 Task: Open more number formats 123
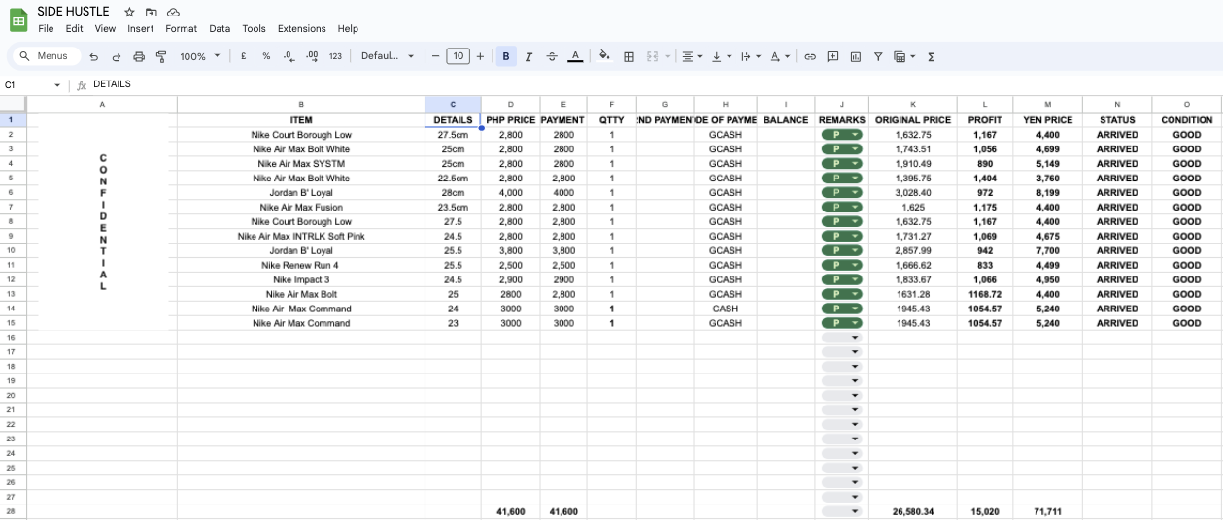tap(335, 56)
